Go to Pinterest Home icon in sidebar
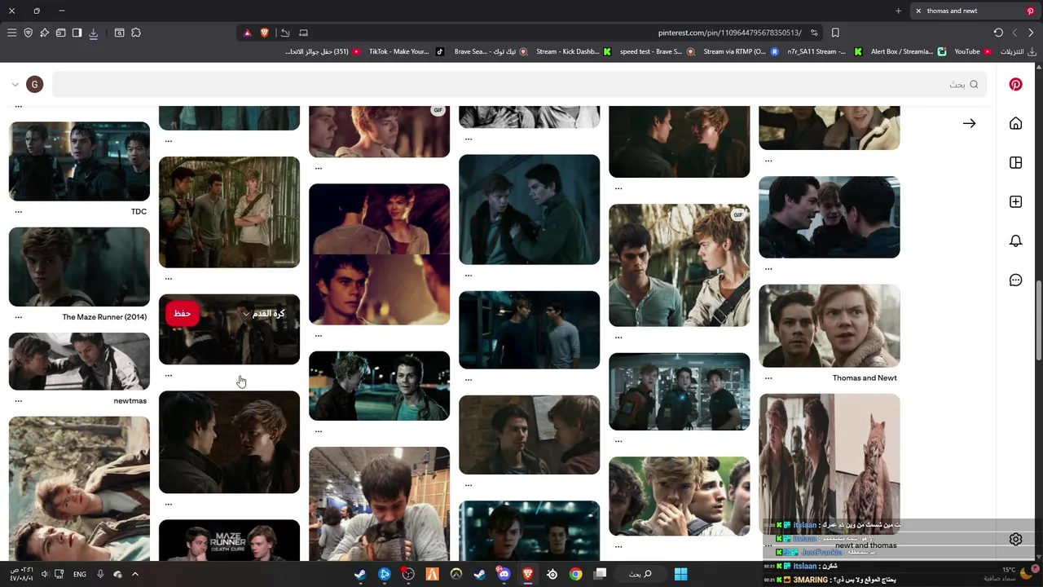The image size is (1043, 587). point(1015,123)
